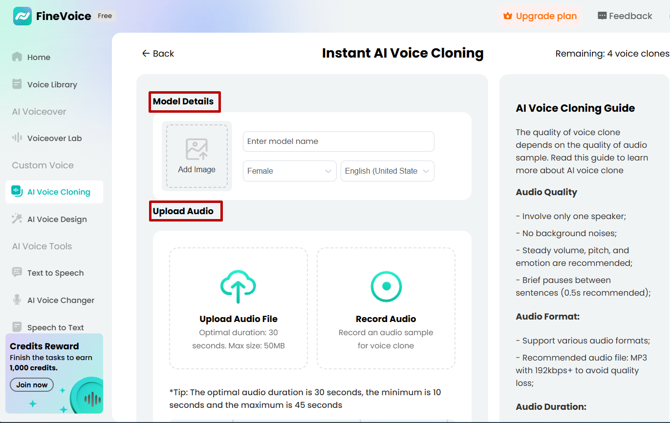Click the Free plan badge

tap(105, 16)
